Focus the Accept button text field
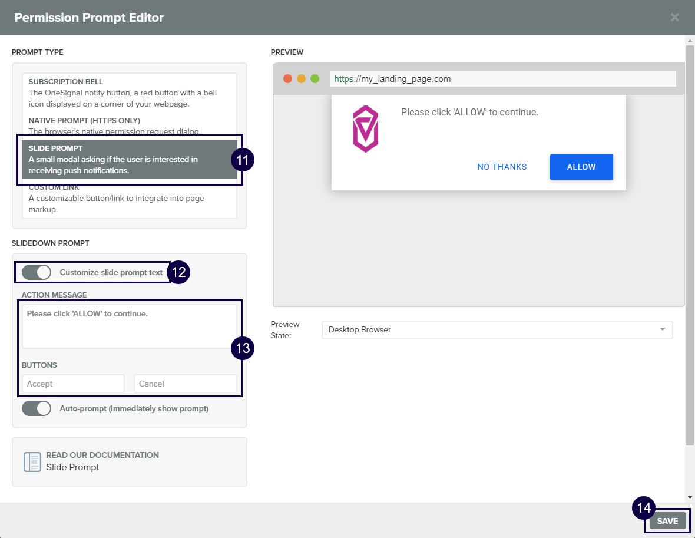 (73, 384)
